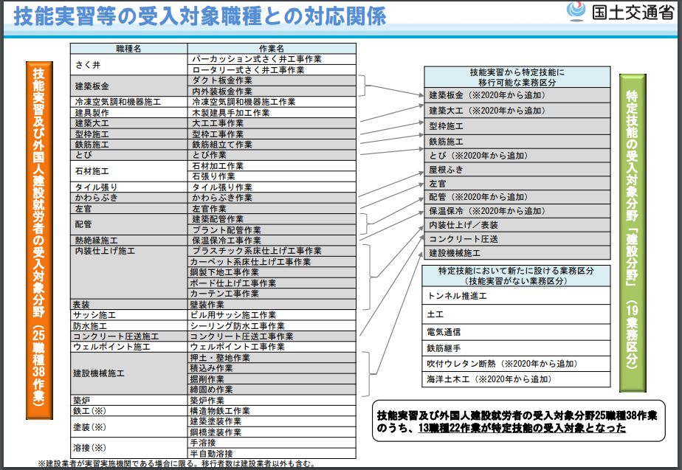This screenshot has width=682, height=470.
Task: Select the トンネル推進工 row
Action: [x=516, y=296]
